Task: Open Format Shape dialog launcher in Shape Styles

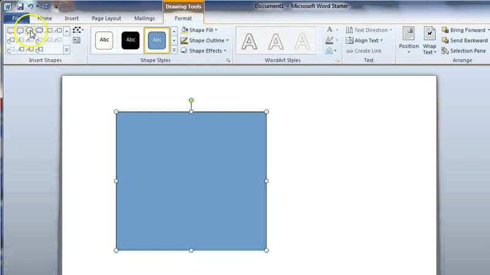Action: (228, 61)
